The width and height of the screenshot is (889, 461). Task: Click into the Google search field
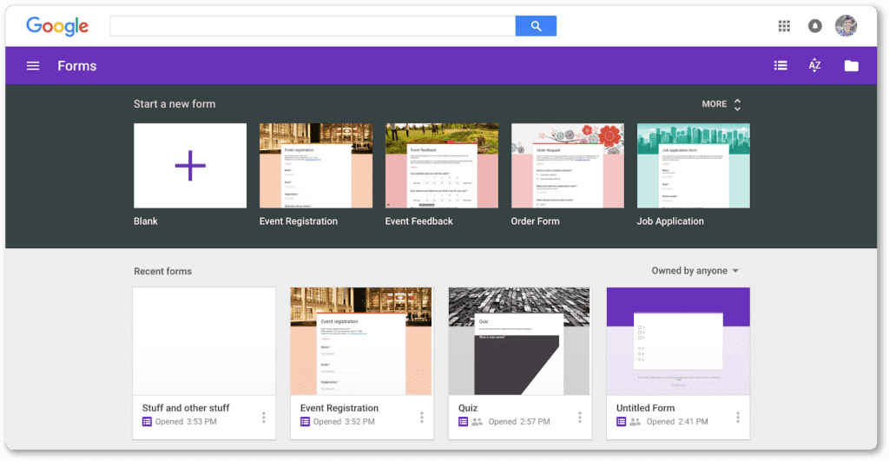313,26
